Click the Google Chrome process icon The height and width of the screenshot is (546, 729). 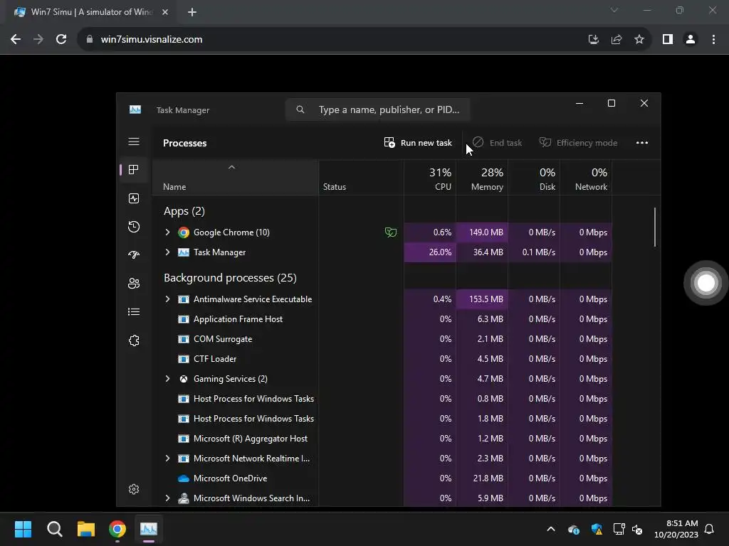pos(184,232)
